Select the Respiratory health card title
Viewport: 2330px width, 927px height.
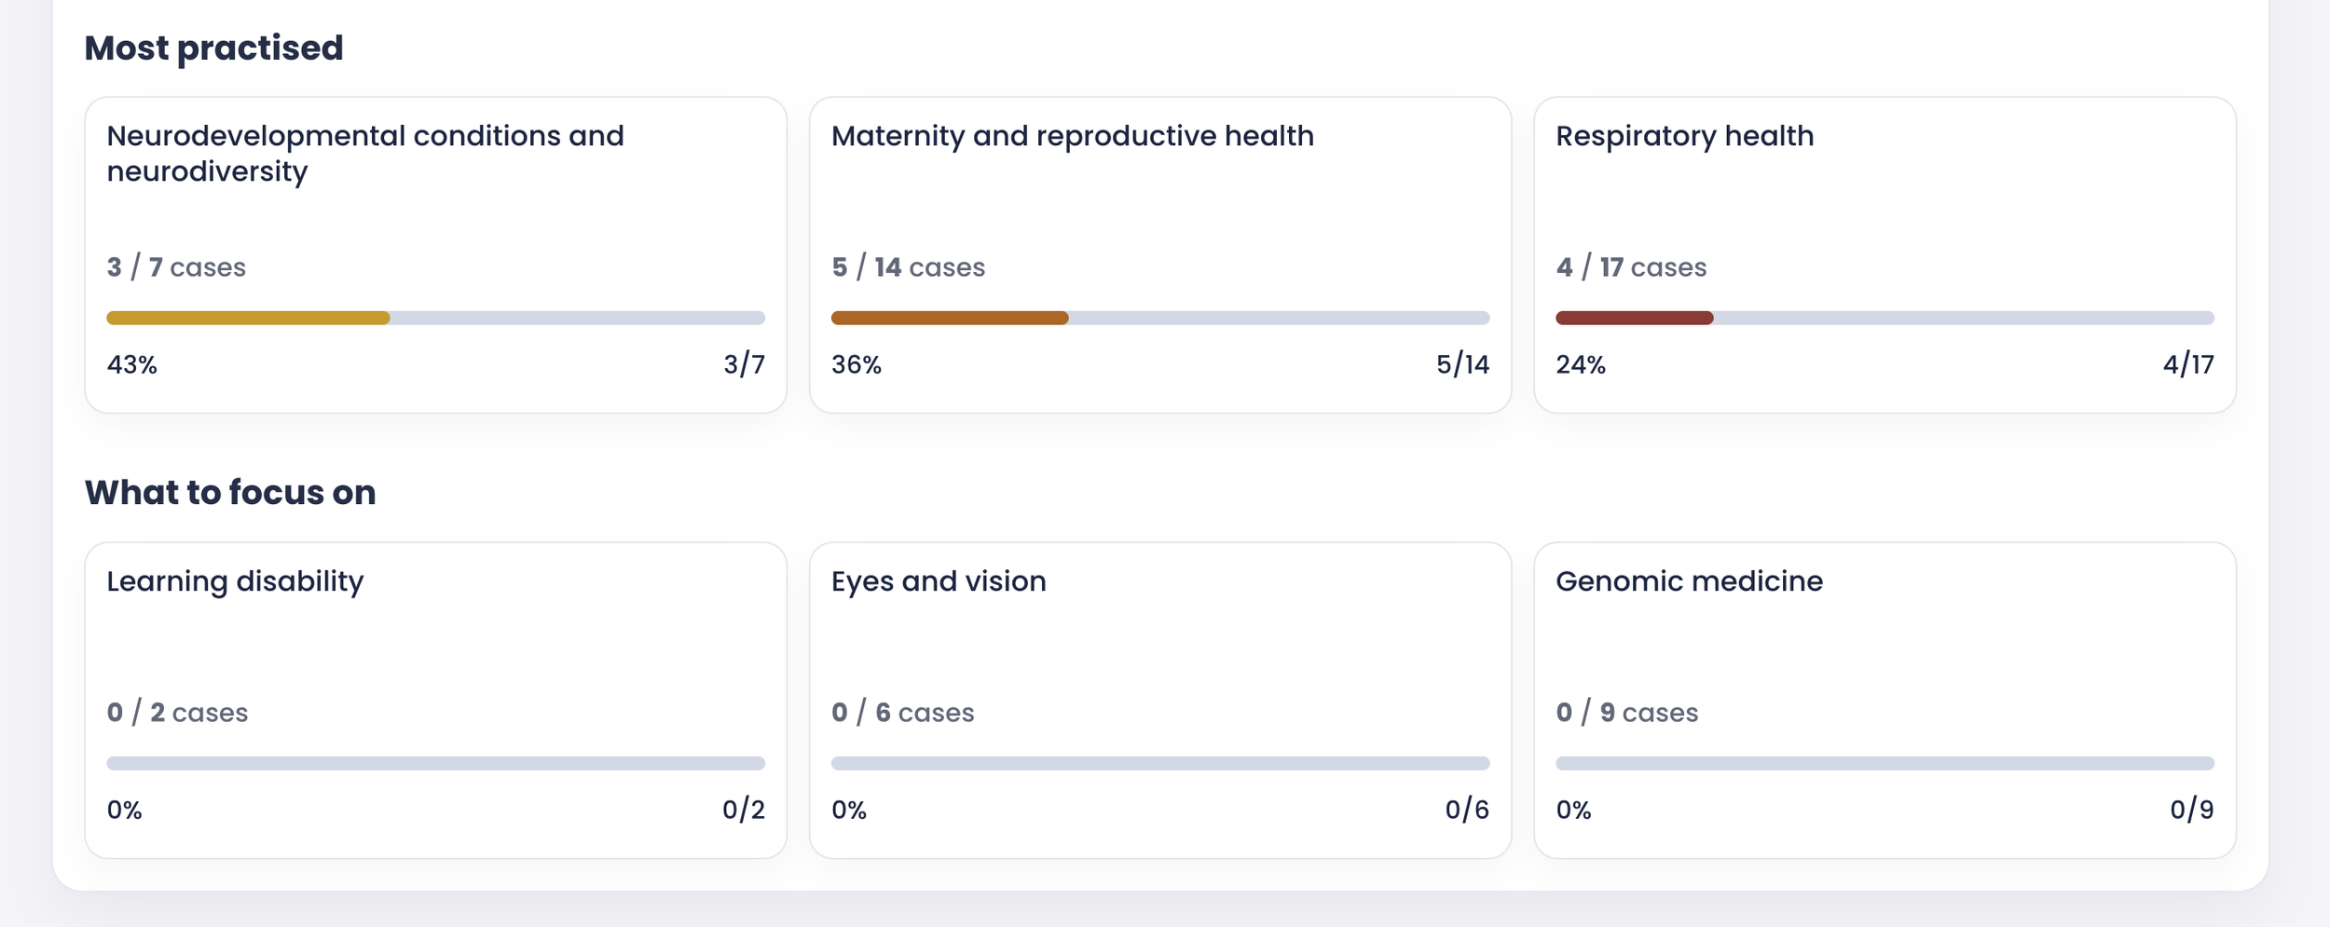[x=1684, y=136]
